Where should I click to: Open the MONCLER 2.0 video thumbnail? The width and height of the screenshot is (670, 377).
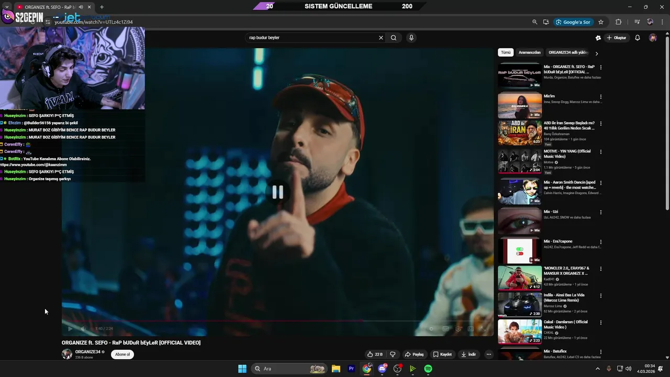coord(520,278)
